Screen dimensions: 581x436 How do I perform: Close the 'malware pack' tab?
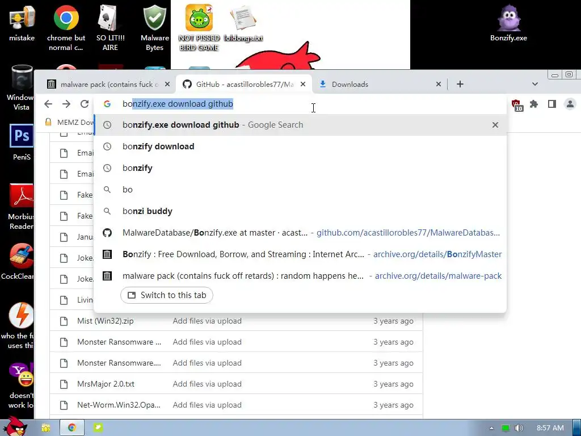click(167, 84)
